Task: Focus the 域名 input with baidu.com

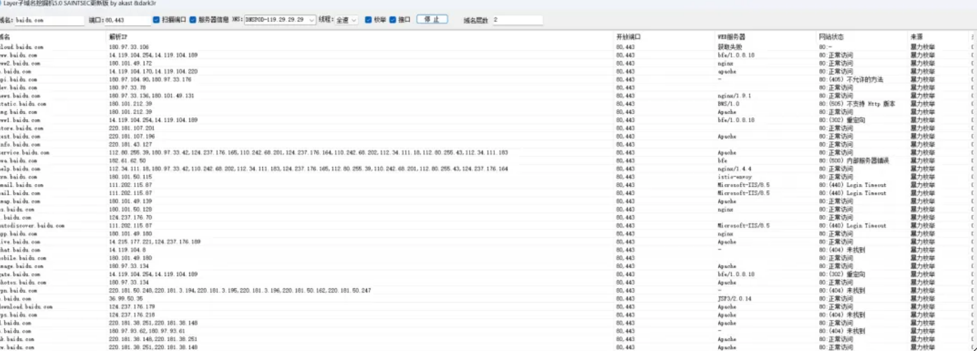Action: [x=49, y=21]
